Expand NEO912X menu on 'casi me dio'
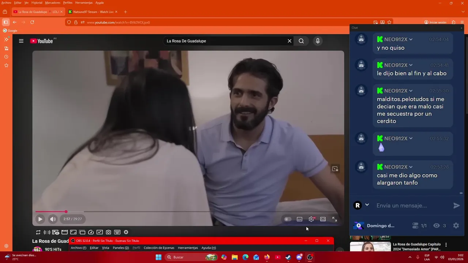The width and height of the screenshot is (468, 263). click(411, 167)
